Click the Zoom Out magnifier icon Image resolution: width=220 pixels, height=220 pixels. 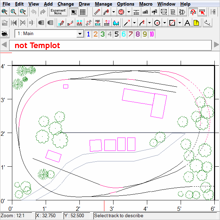pyautogui.click(x=23, y=12)
